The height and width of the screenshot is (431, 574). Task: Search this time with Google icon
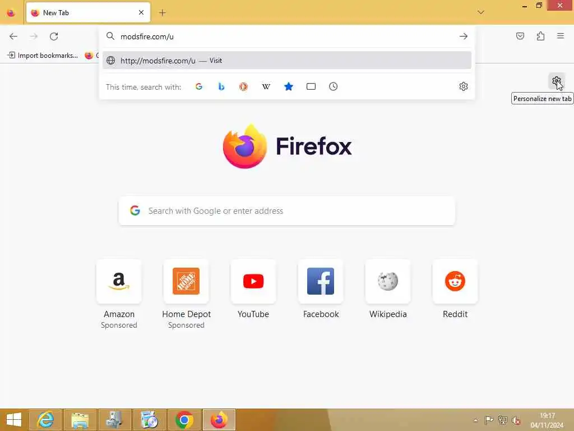[199, 86]
